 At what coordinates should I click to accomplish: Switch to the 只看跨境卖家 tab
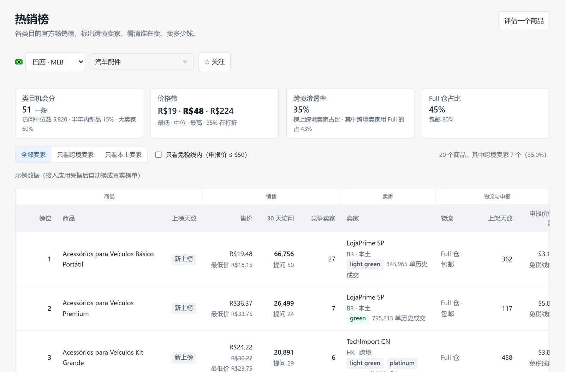[75, 155]
